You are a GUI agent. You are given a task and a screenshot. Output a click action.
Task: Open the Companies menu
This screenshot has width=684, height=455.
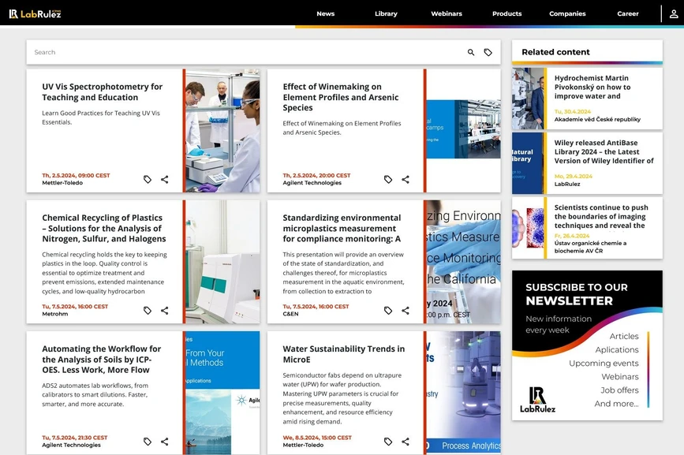[x=567, y=13]
